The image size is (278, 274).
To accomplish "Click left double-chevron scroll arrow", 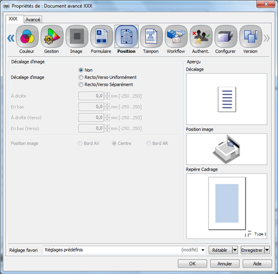I will pyautogui.click(x=11, y=38).
